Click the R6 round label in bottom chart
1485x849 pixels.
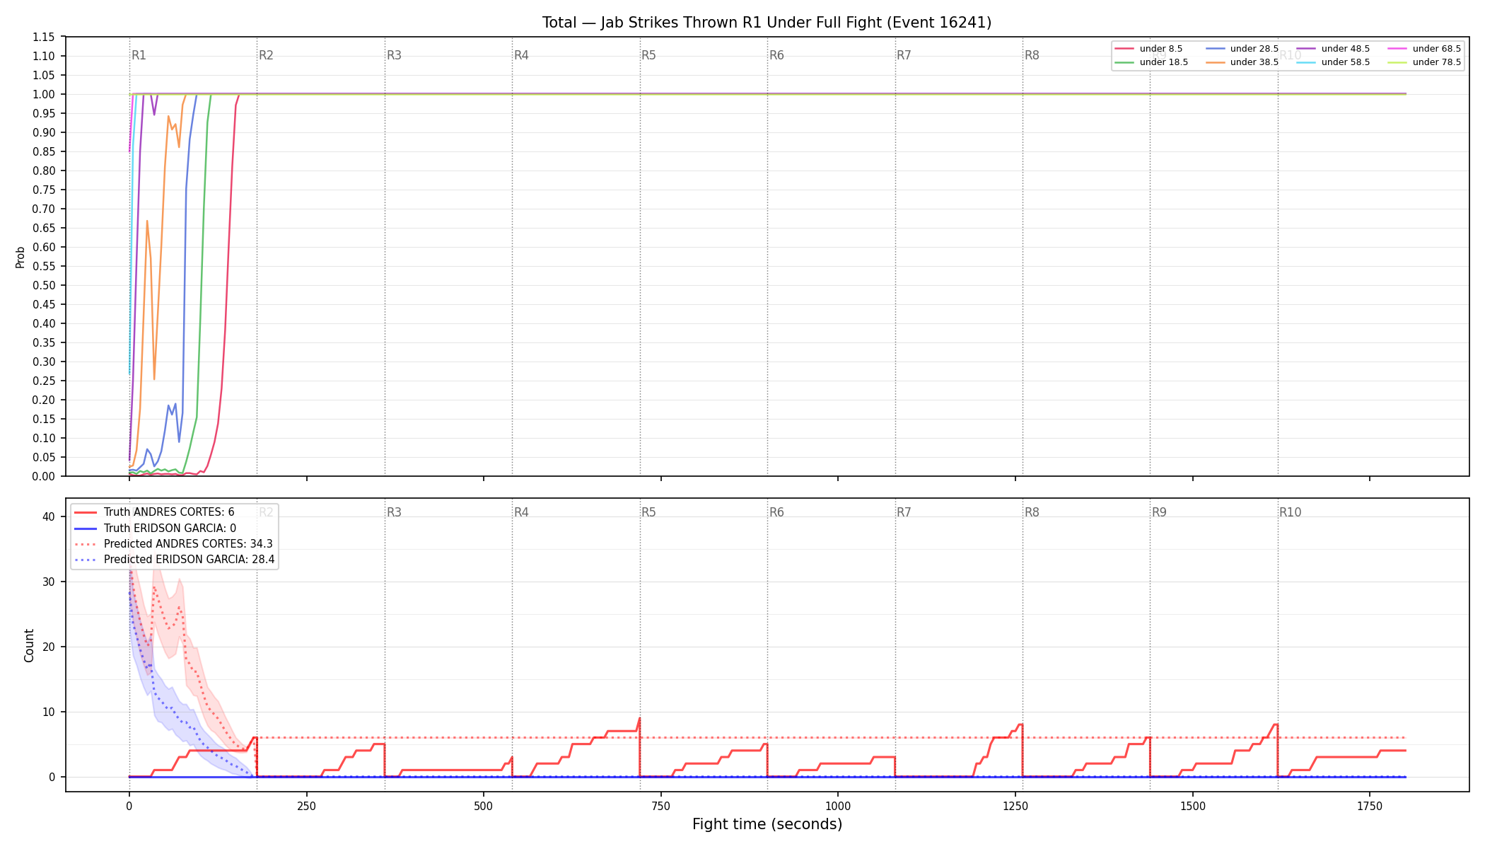tap(776, 512)
